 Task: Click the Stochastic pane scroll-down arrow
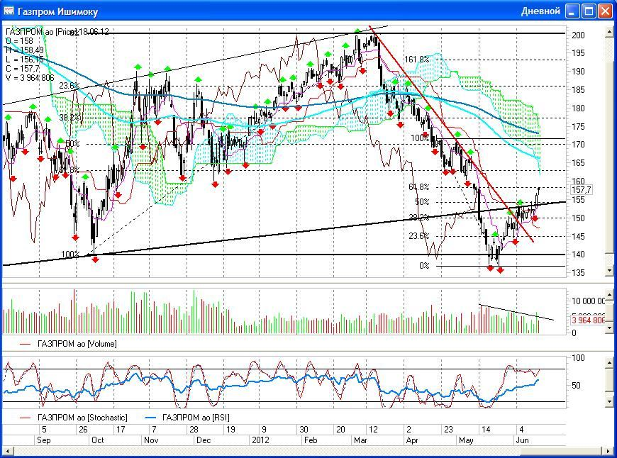[610, 401]
